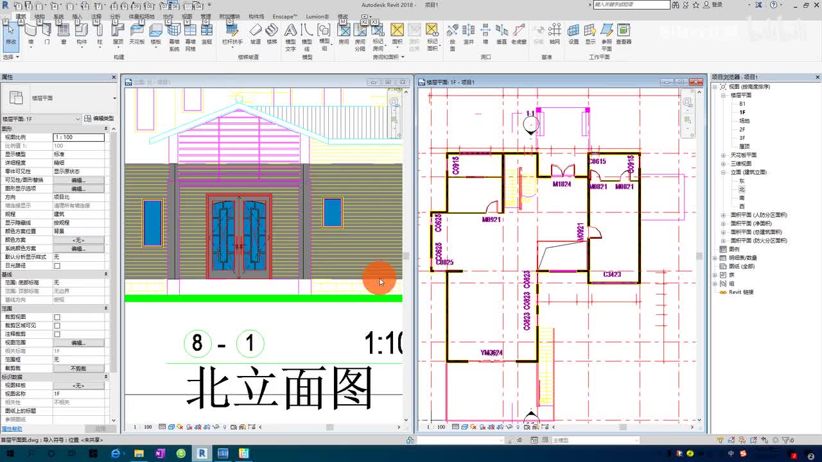Select the 按面 (By Face) opening tool

[x=452, y=37]
